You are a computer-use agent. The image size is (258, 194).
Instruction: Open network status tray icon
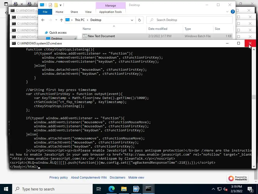(x=219, y=189)
